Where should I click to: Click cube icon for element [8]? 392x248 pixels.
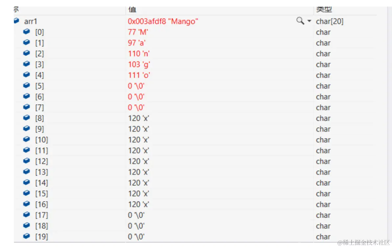point(27,118)
